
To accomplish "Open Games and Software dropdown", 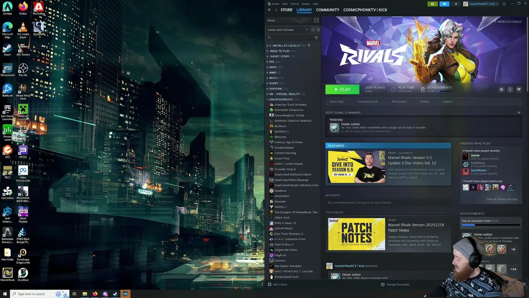I will [x=288, y=30].
